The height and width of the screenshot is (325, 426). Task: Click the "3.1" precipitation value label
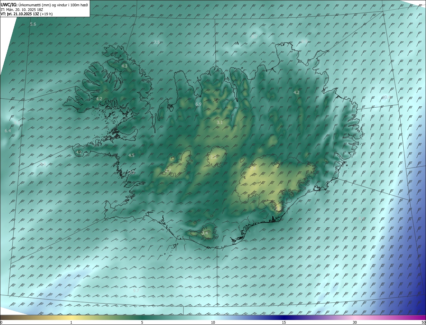(220, 123)
